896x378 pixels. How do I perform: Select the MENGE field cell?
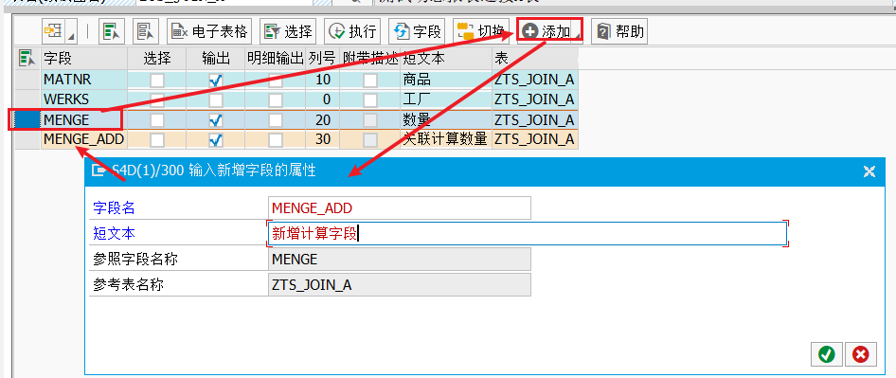coord(83,119)
